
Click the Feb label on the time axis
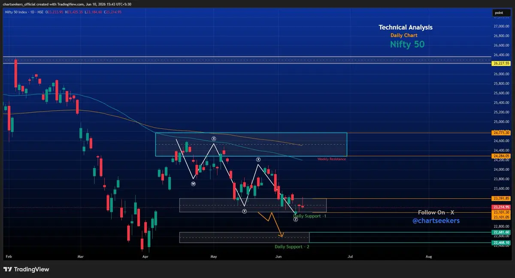pos(8,256)
